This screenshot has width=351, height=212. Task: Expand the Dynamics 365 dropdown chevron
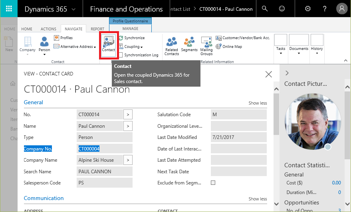[73, 9]
